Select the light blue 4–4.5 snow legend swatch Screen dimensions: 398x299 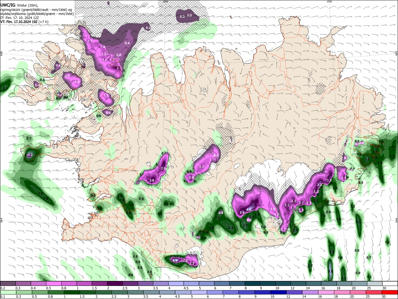pyautogui.click(x=176, y=284)
